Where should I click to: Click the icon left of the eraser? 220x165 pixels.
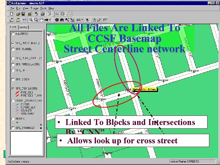pos(94,20)
